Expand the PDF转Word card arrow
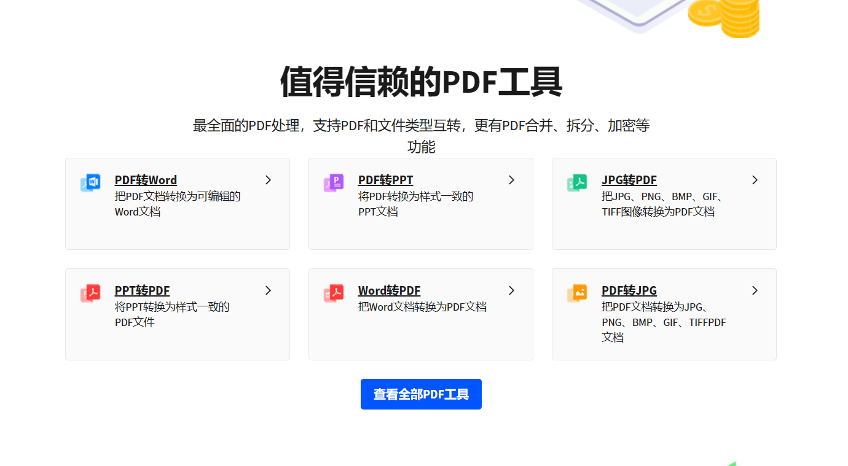 click(268, 180)
